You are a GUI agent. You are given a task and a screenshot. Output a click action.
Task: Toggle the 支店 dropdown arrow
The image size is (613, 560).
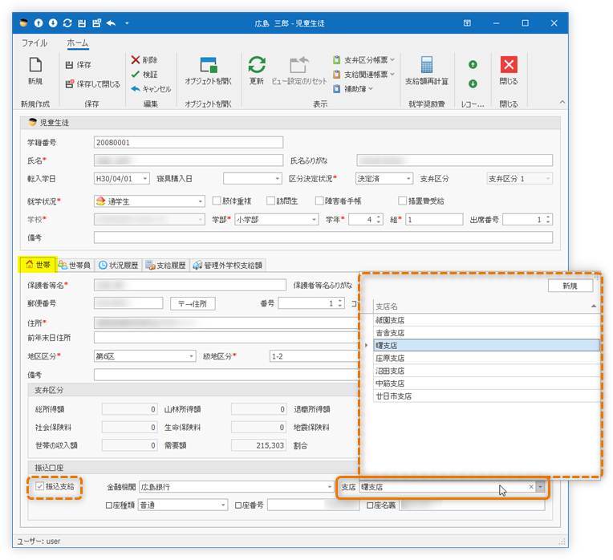[x=540, y=487]
